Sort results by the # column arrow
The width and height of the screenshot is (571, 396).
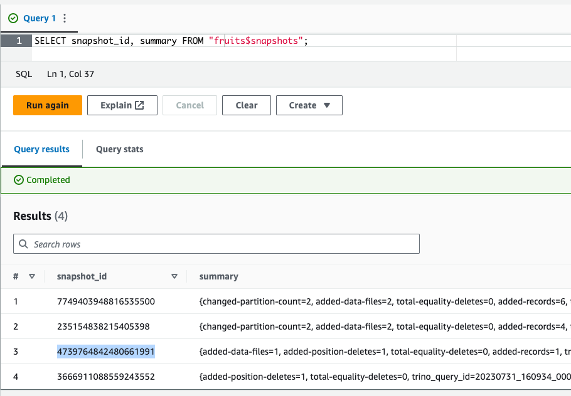pos(32,276)
